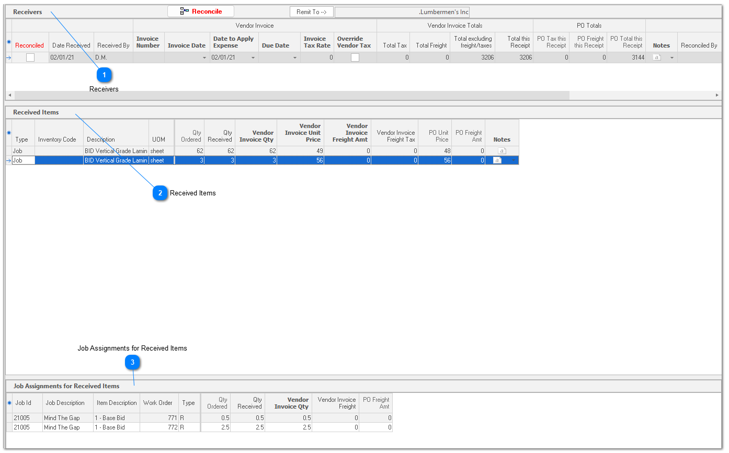Image resolution: width=729 pixels, height=453 pixels.
Task: Click the asterisk selector icon in Receivers grid
Action: pos(8,42)
